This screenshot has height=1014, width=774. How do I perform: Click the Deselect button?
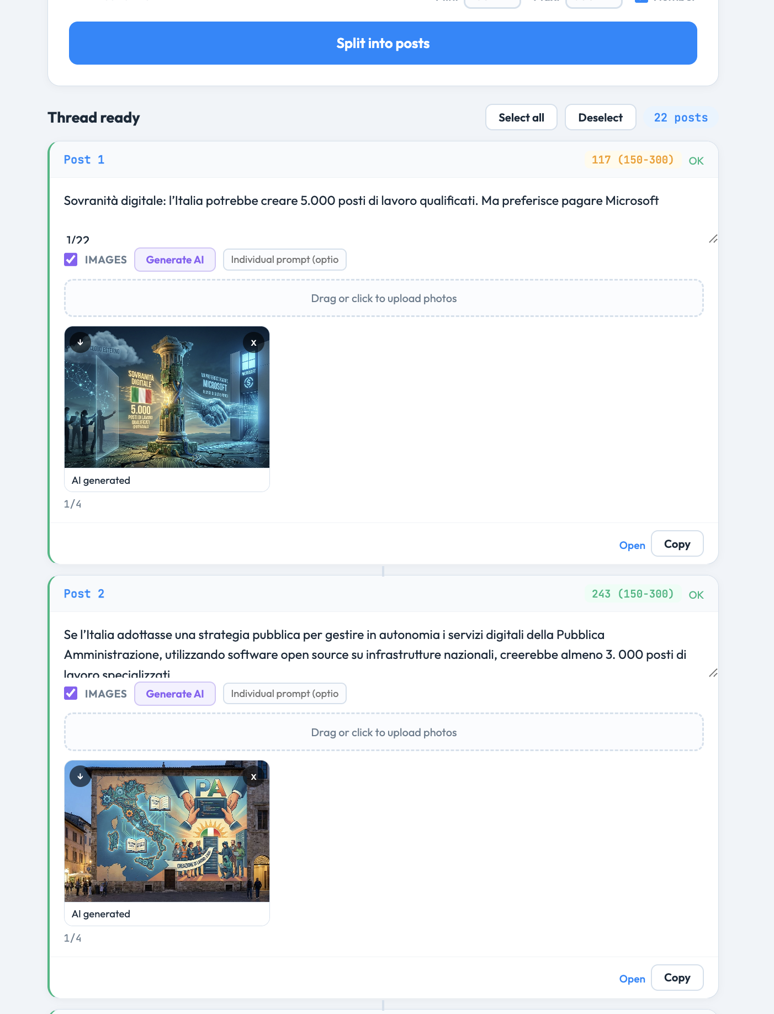point(600,118)
